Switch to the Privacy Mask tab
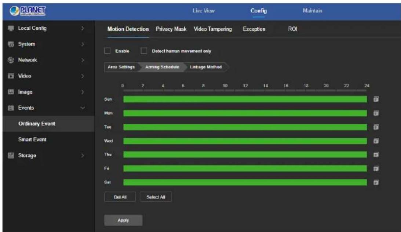Image resolution: width=401 pixels, height=232 pixels. [x=171, y=29]
